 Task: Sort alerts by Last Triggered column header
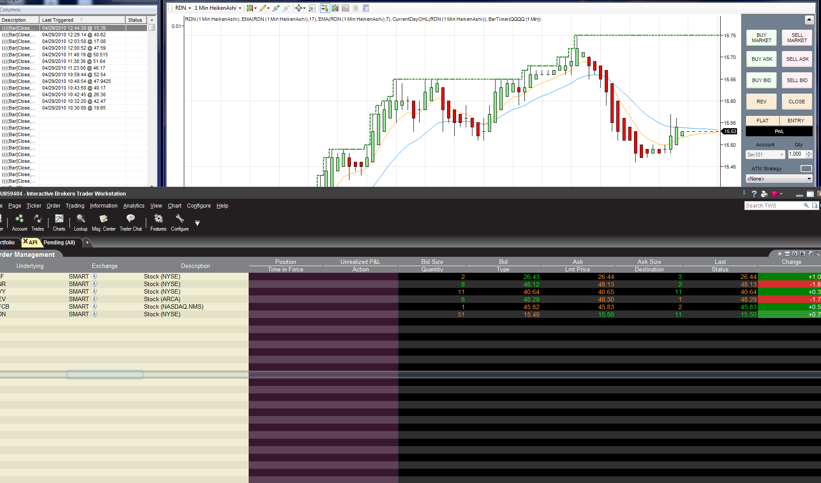click(83, 20)
